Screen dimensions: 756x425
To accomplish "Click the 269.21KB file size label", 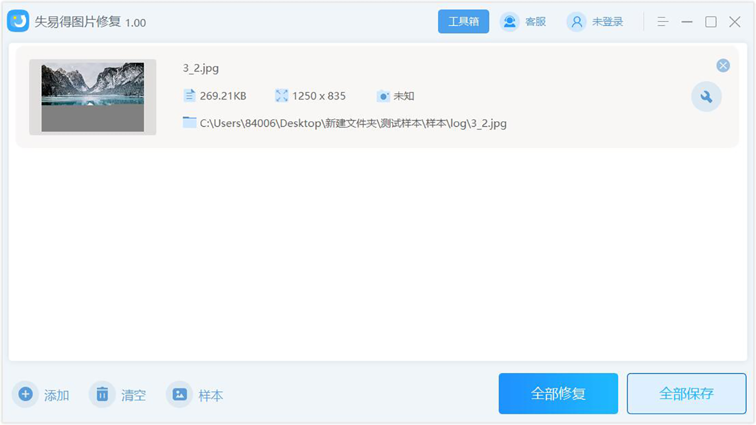I will [223, 95].
